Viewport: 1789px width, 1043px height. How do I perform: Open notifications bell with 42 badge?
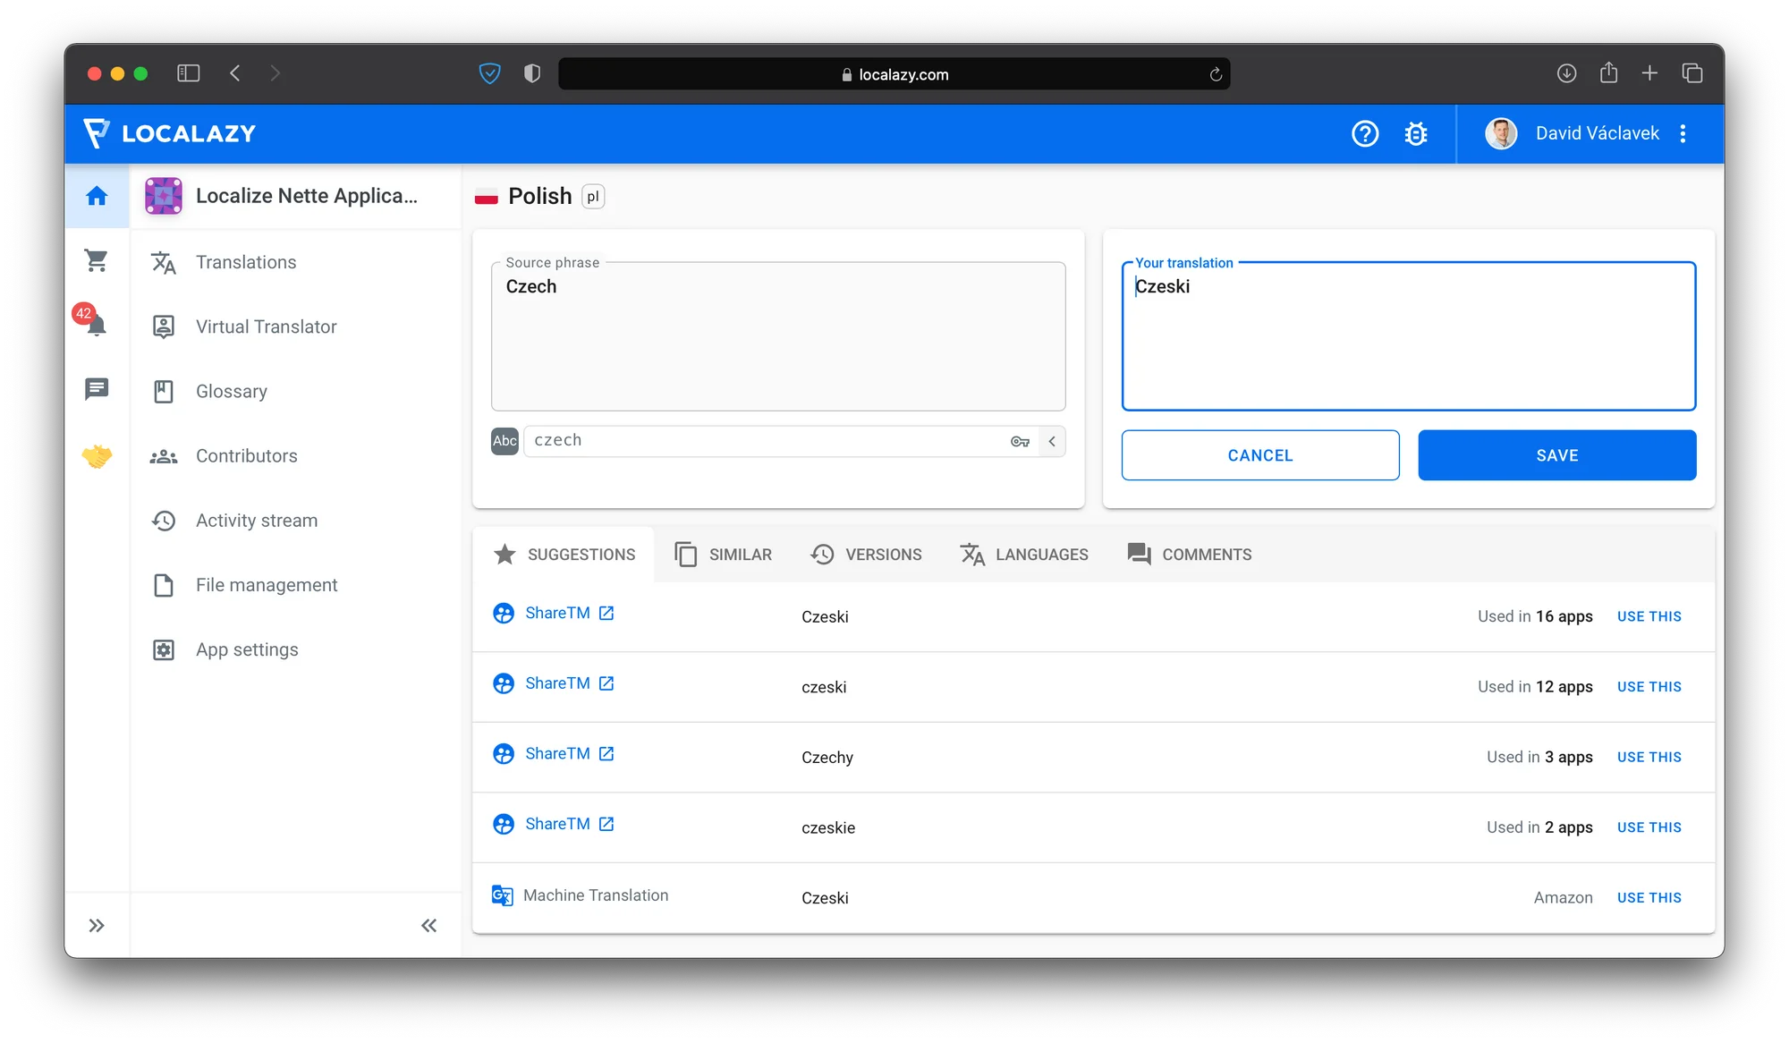click(96, 324)
